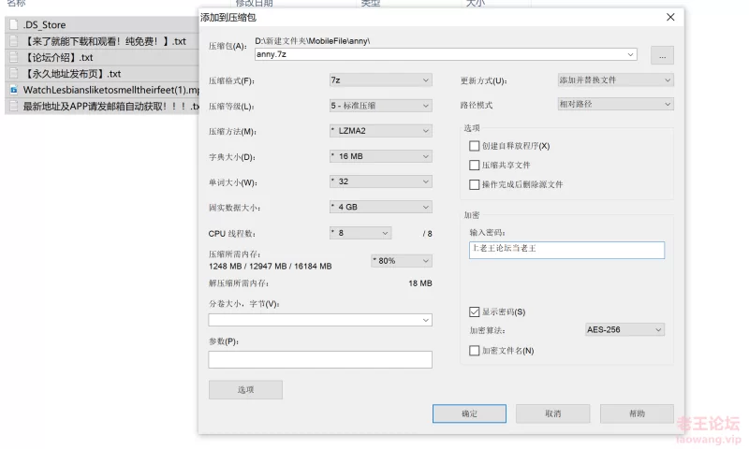Click the 【永久地址发布页】.txt file icon

(14, 74)
